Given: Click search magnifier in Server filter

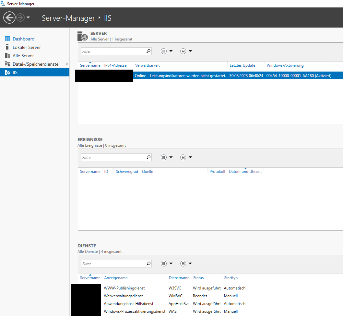Looking at the screenshot, I should [x=148, y=51].
